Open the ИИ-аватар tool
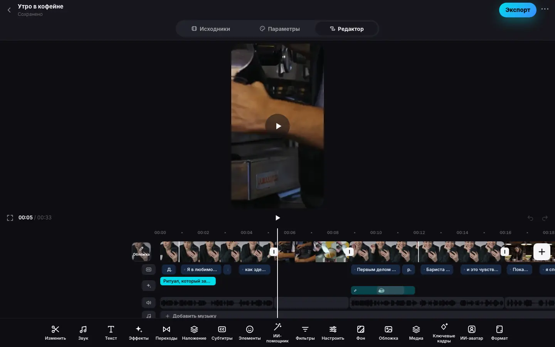 click(x=472, y=333)
